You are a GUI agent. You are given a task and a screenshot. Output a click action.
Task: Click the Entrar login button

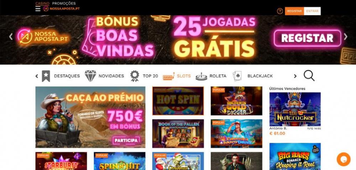[x=312, y=11]
